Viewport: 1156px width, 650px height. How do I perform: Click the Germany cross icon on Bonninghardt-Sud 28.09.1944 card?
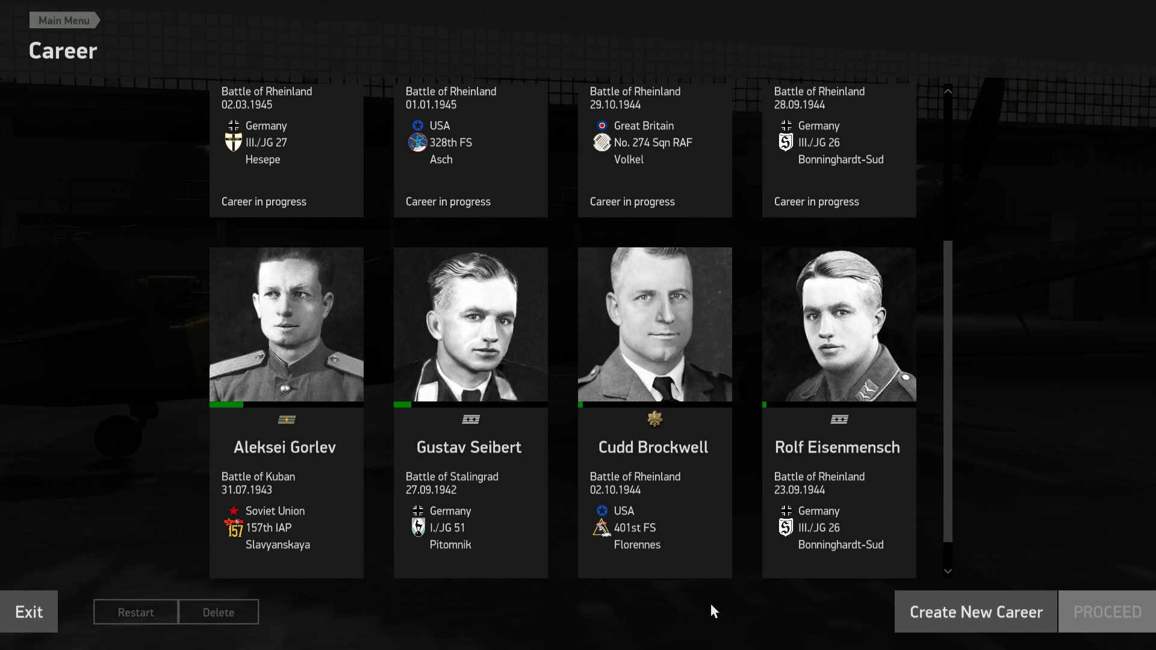(x=786, y=126)
